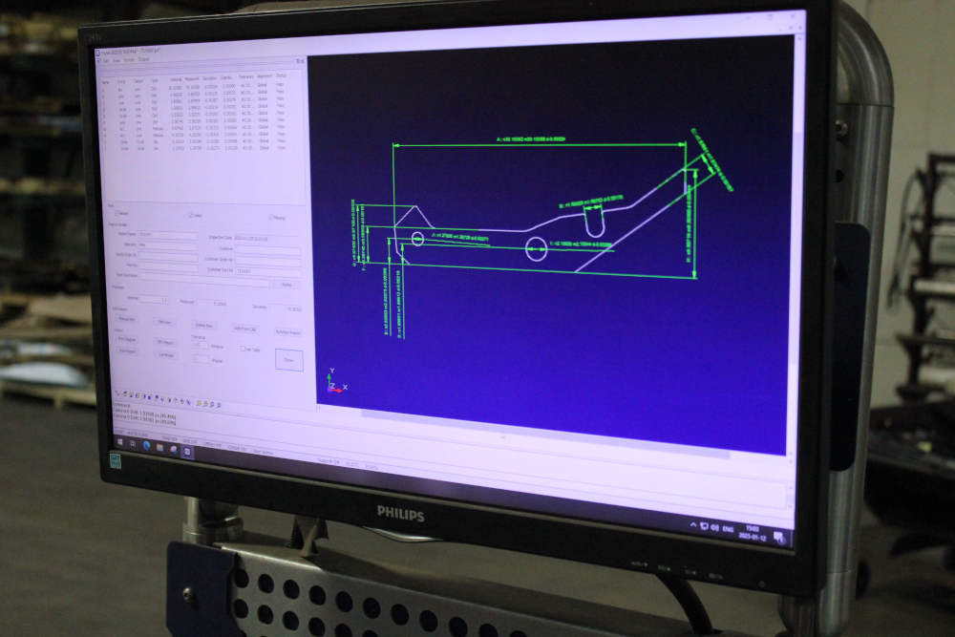Launch Microsoft Edge from the taskbar

(x=146, y=445)
